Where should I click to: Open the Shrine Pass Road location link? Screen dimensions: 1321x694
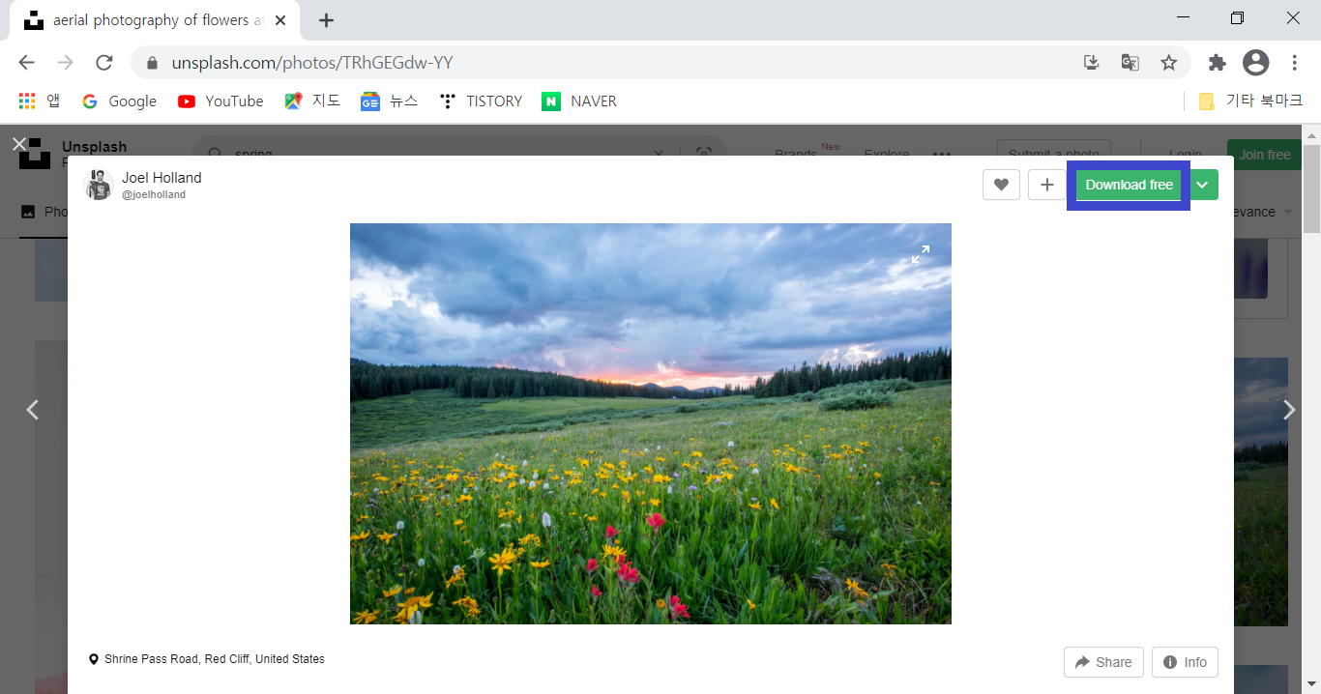point(215,659)
